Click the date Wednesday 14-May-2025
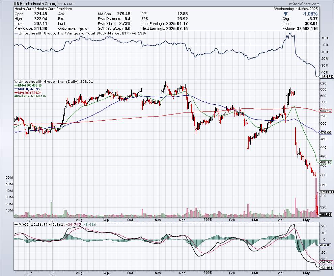This screenshot has width=334, height=276. pos(296,9)
